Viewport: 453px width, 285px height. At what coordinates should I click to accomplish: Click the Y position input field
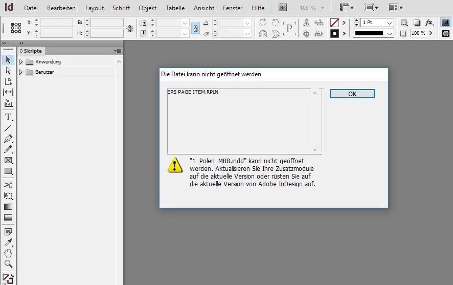tap(56, 33)
